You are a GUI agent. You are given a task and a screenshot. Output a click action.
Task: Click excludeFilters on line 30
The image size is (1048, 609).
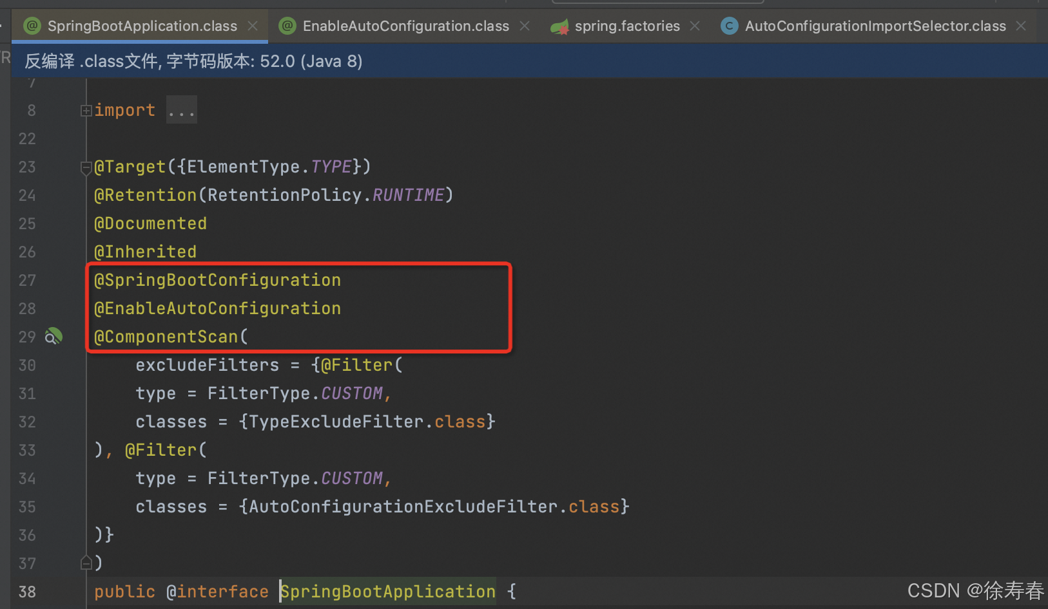pos(207,365)
